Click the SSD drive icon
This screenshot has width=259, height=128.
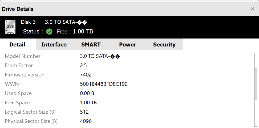click(10, 27)
